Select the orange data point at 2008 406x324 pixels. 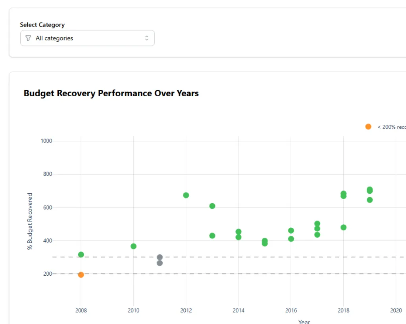(81, 275)
